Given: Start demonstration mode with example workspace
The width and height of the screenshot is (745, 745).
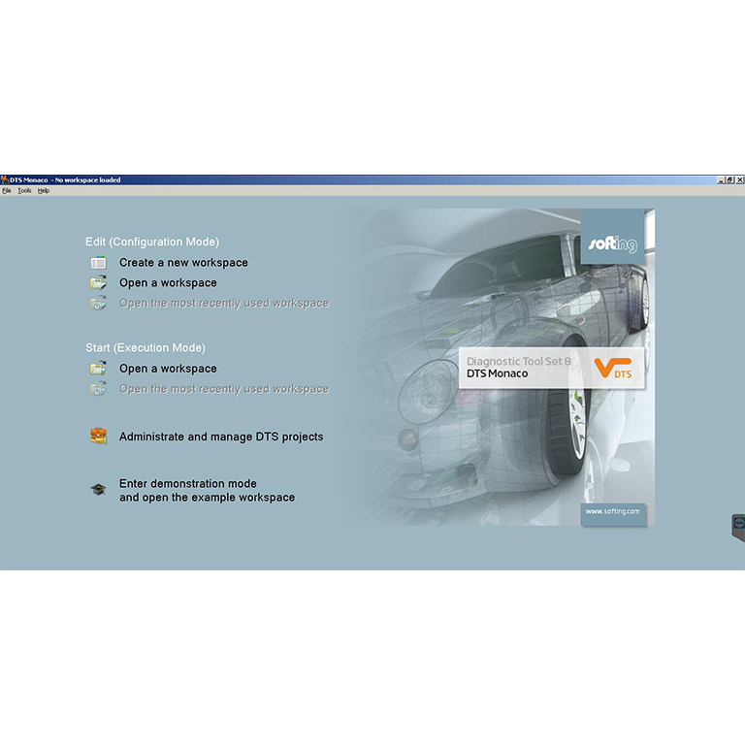Looking at the screenshot, I should click(207, 490).
